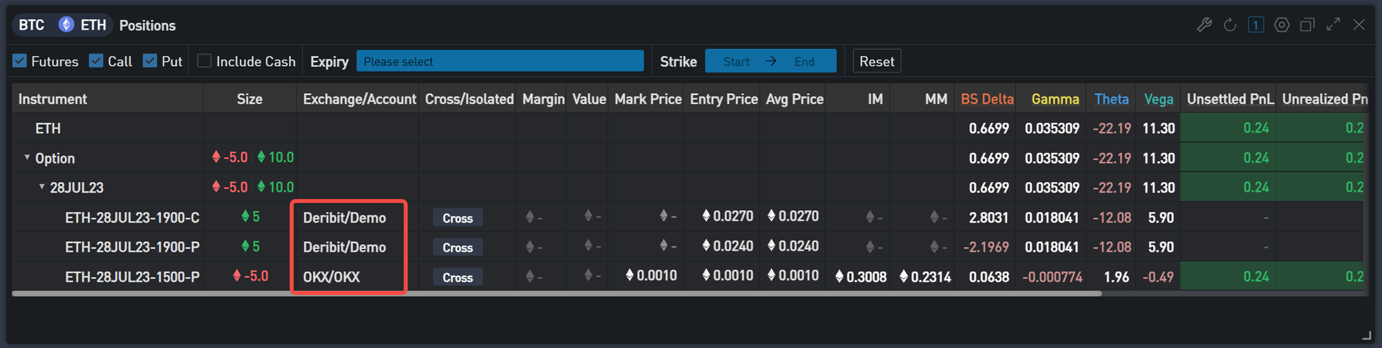The image size is (1382, 348).
Task: Refresh the positions panel
Action: click(1230, 25)
